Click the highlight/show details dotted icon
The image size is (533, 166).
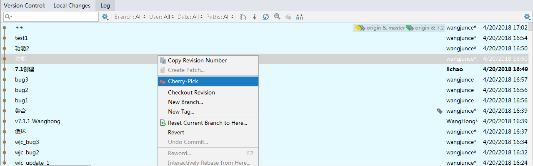[x=300, y=17]
